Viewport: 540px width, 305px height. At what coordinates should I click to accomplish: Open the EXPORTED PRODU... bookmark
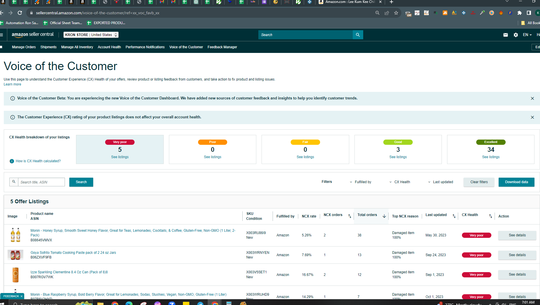[106, 23]
